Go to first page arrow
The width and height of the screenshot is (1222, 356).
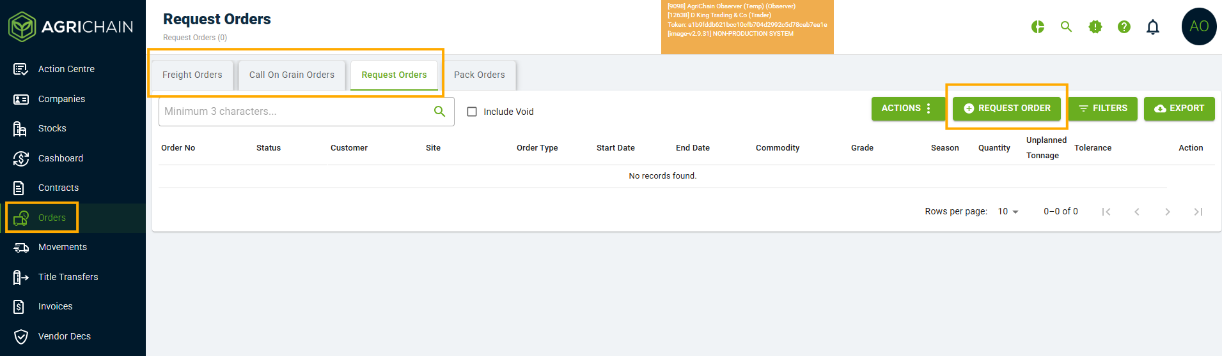(x=1106, y=212)
